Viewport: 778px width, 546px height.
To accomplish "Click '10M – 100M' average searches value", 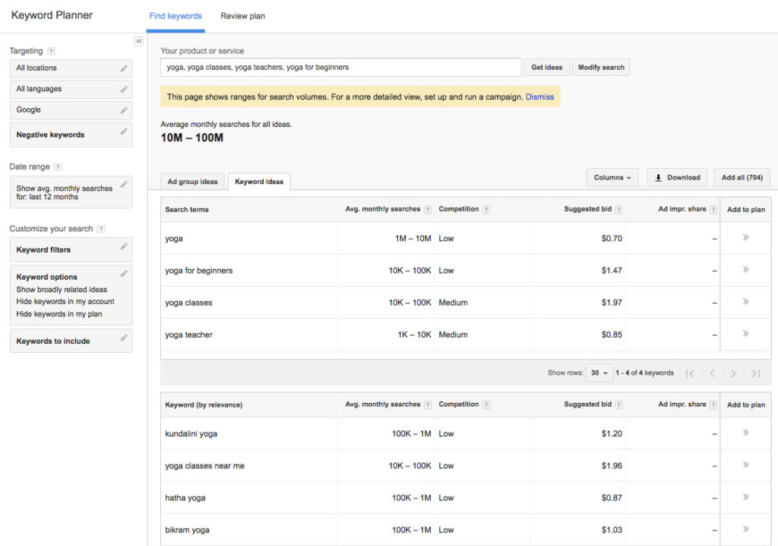I will [191, 138].
